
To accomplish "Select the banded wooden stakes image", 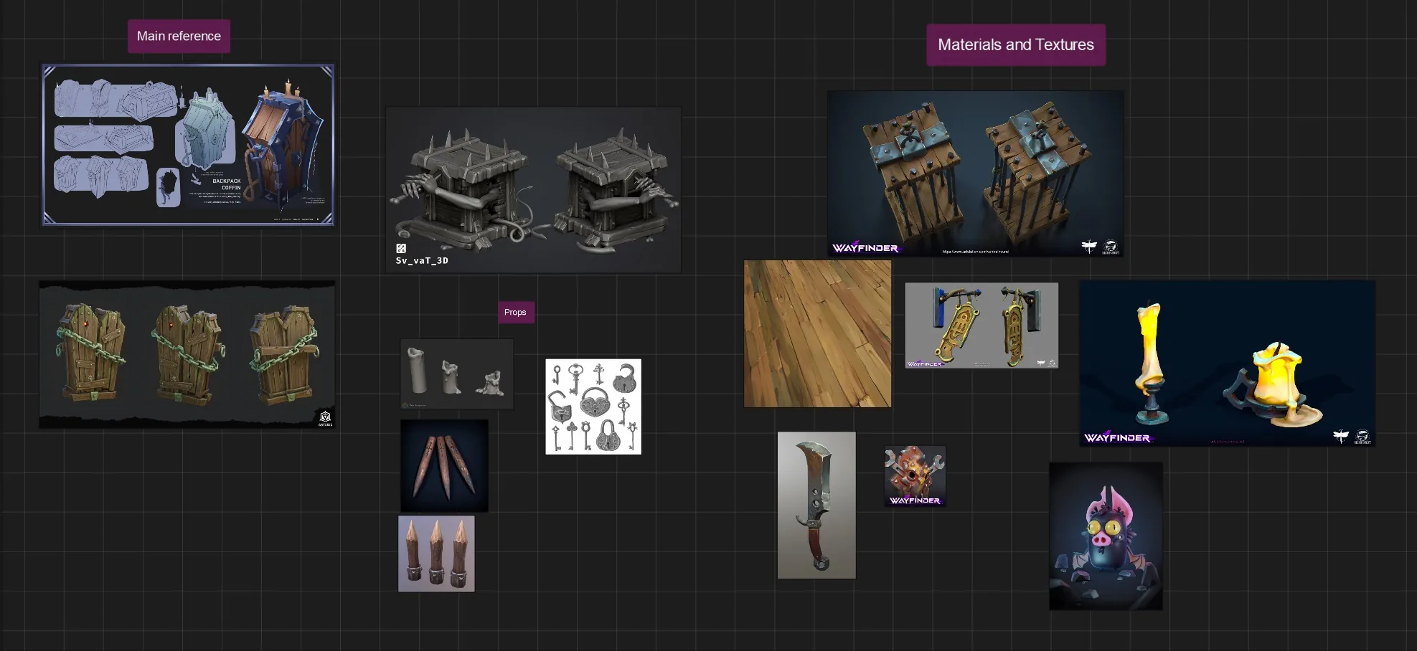I will coord(436,553).
